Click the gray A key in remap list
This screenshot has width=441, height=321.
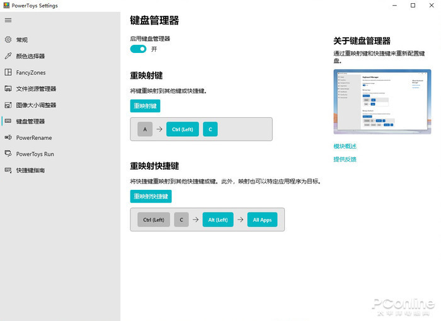coord(145,129)
